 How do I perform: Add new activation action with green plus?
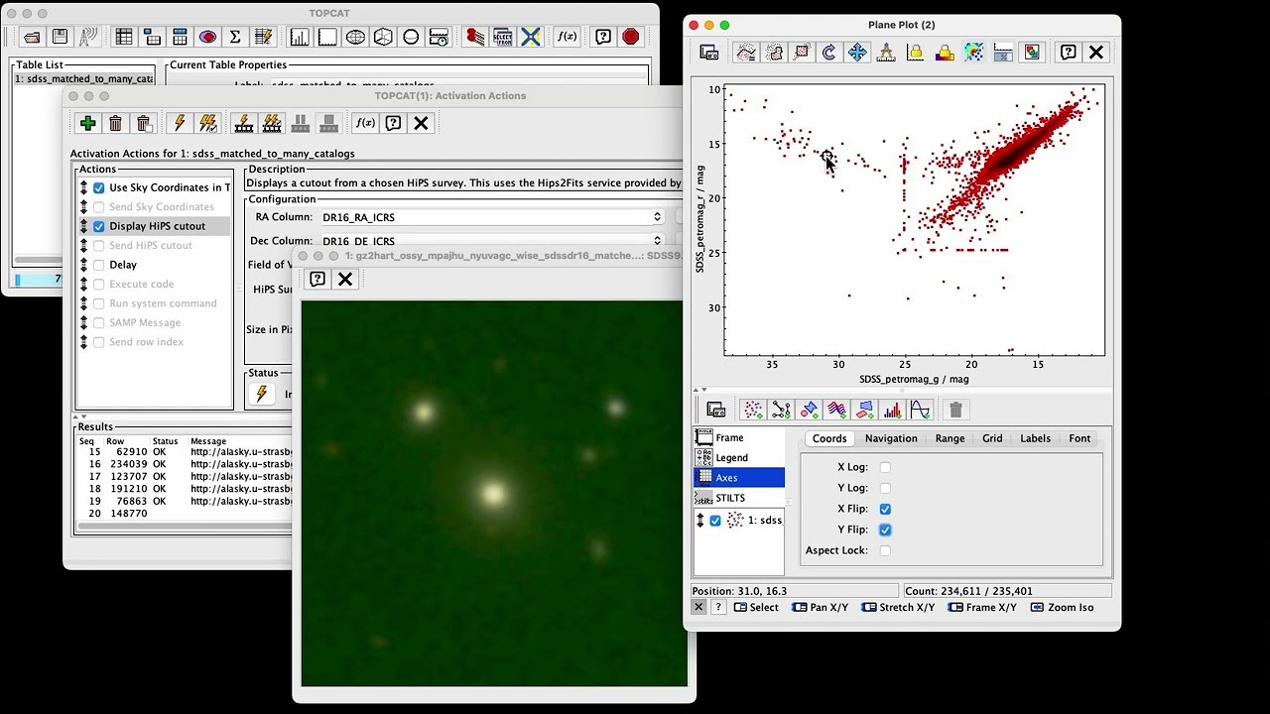click(87, 123)
